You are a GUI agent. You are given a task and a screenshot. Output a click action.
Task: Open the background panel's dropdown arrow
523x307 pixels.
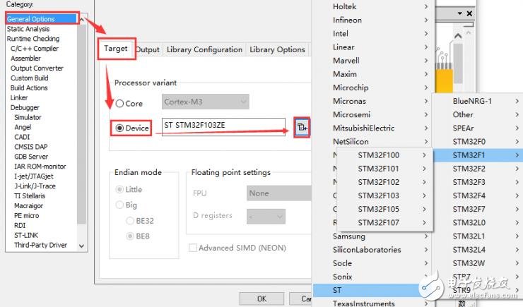coord(460,13)
